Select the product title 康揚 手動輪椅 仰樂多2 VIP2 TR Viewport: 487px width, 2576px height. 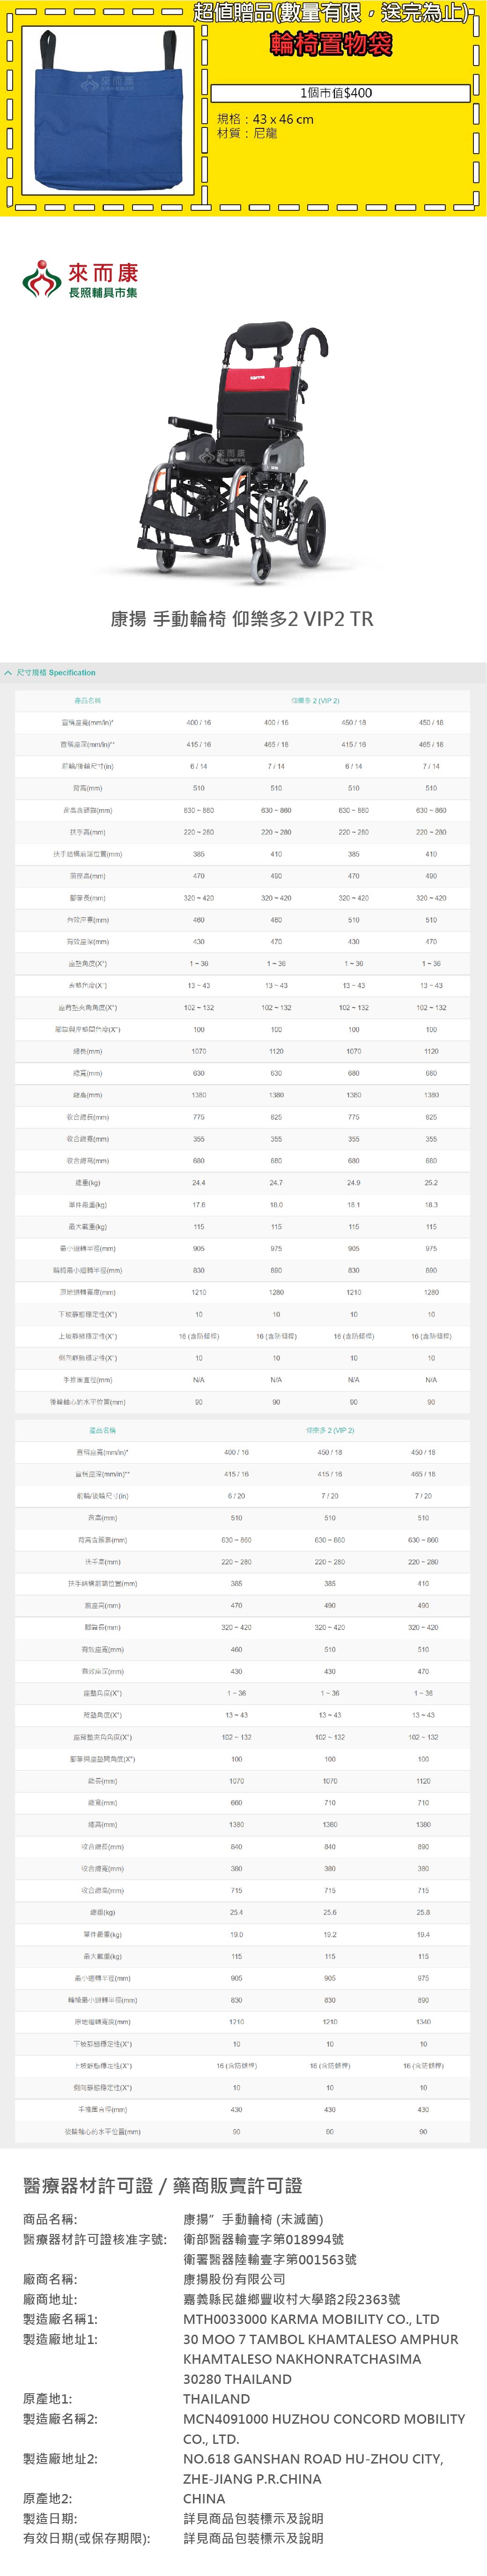point(242,618)
